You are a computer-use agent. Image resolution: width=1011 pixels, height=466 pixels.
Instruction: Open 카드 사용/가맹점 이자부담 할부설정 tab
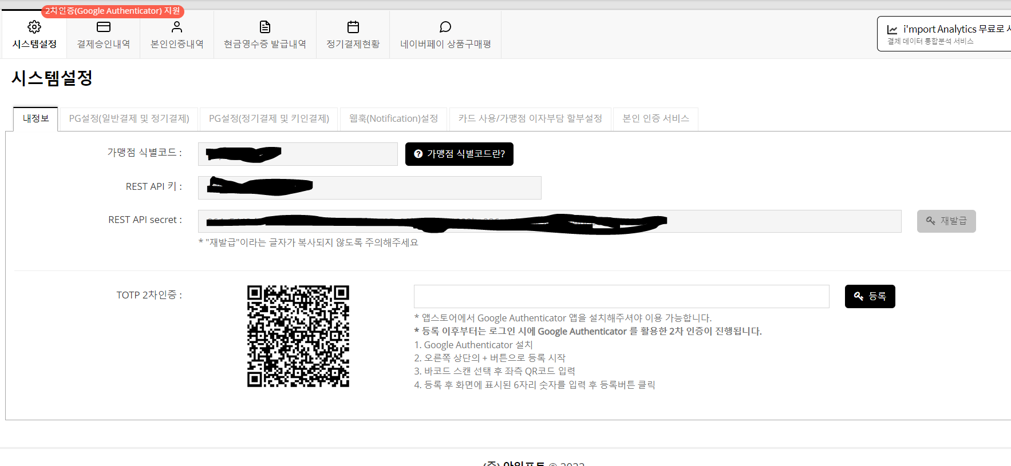click(x=530, y=119)
